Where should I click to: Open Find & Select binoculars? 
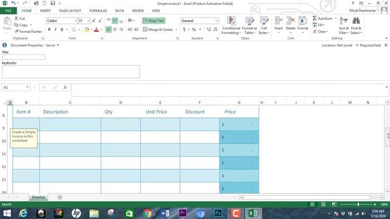[x=356, y=26]
